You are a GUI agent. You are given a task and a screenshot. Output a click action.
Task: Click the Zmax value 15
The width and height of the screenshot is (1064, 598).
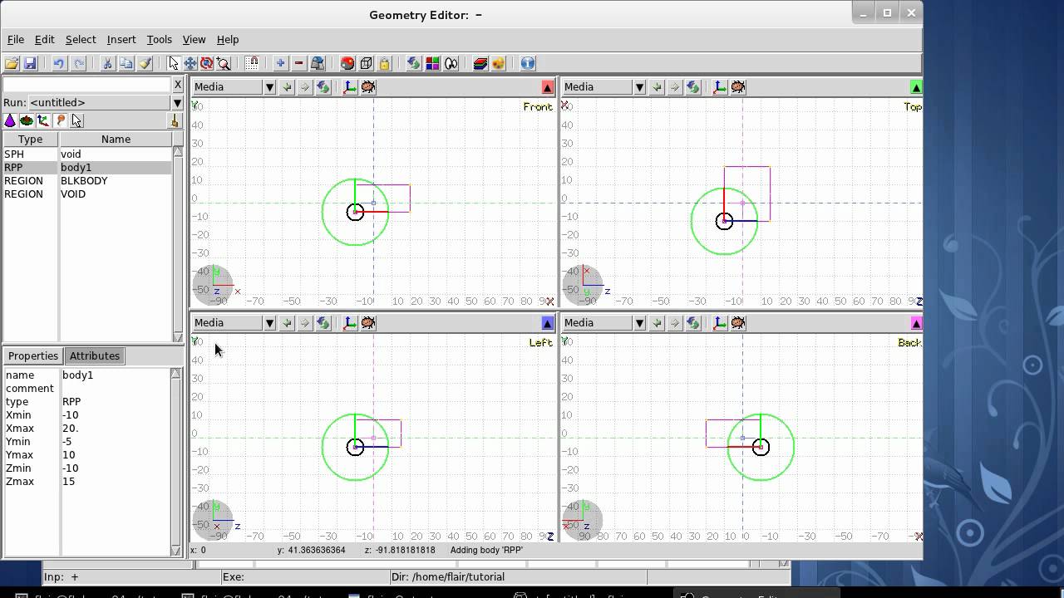pyautogui.click(x=69, y=481)
